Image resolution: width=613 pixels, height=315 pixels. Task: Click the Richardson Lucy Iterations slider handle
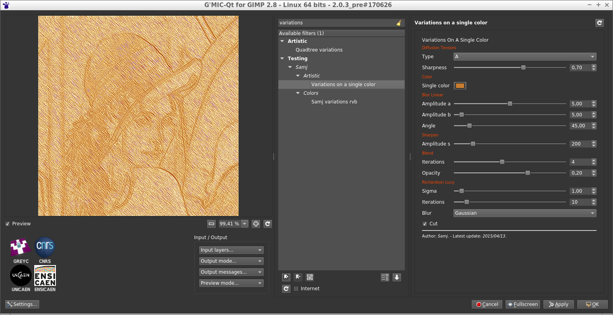467,202
